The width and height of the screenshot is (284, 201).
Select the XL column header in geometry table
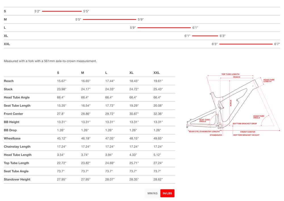pos(131,73)
